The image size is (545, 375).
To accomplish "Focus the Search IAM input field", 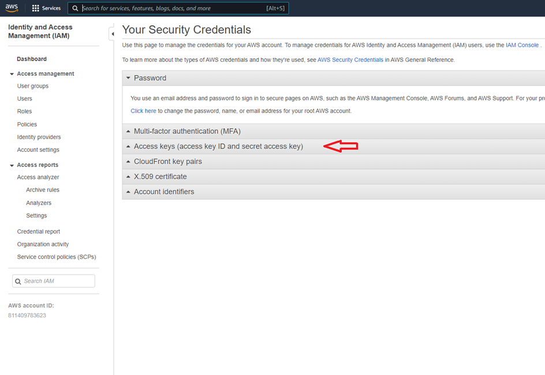I will [x=58, y=281].
